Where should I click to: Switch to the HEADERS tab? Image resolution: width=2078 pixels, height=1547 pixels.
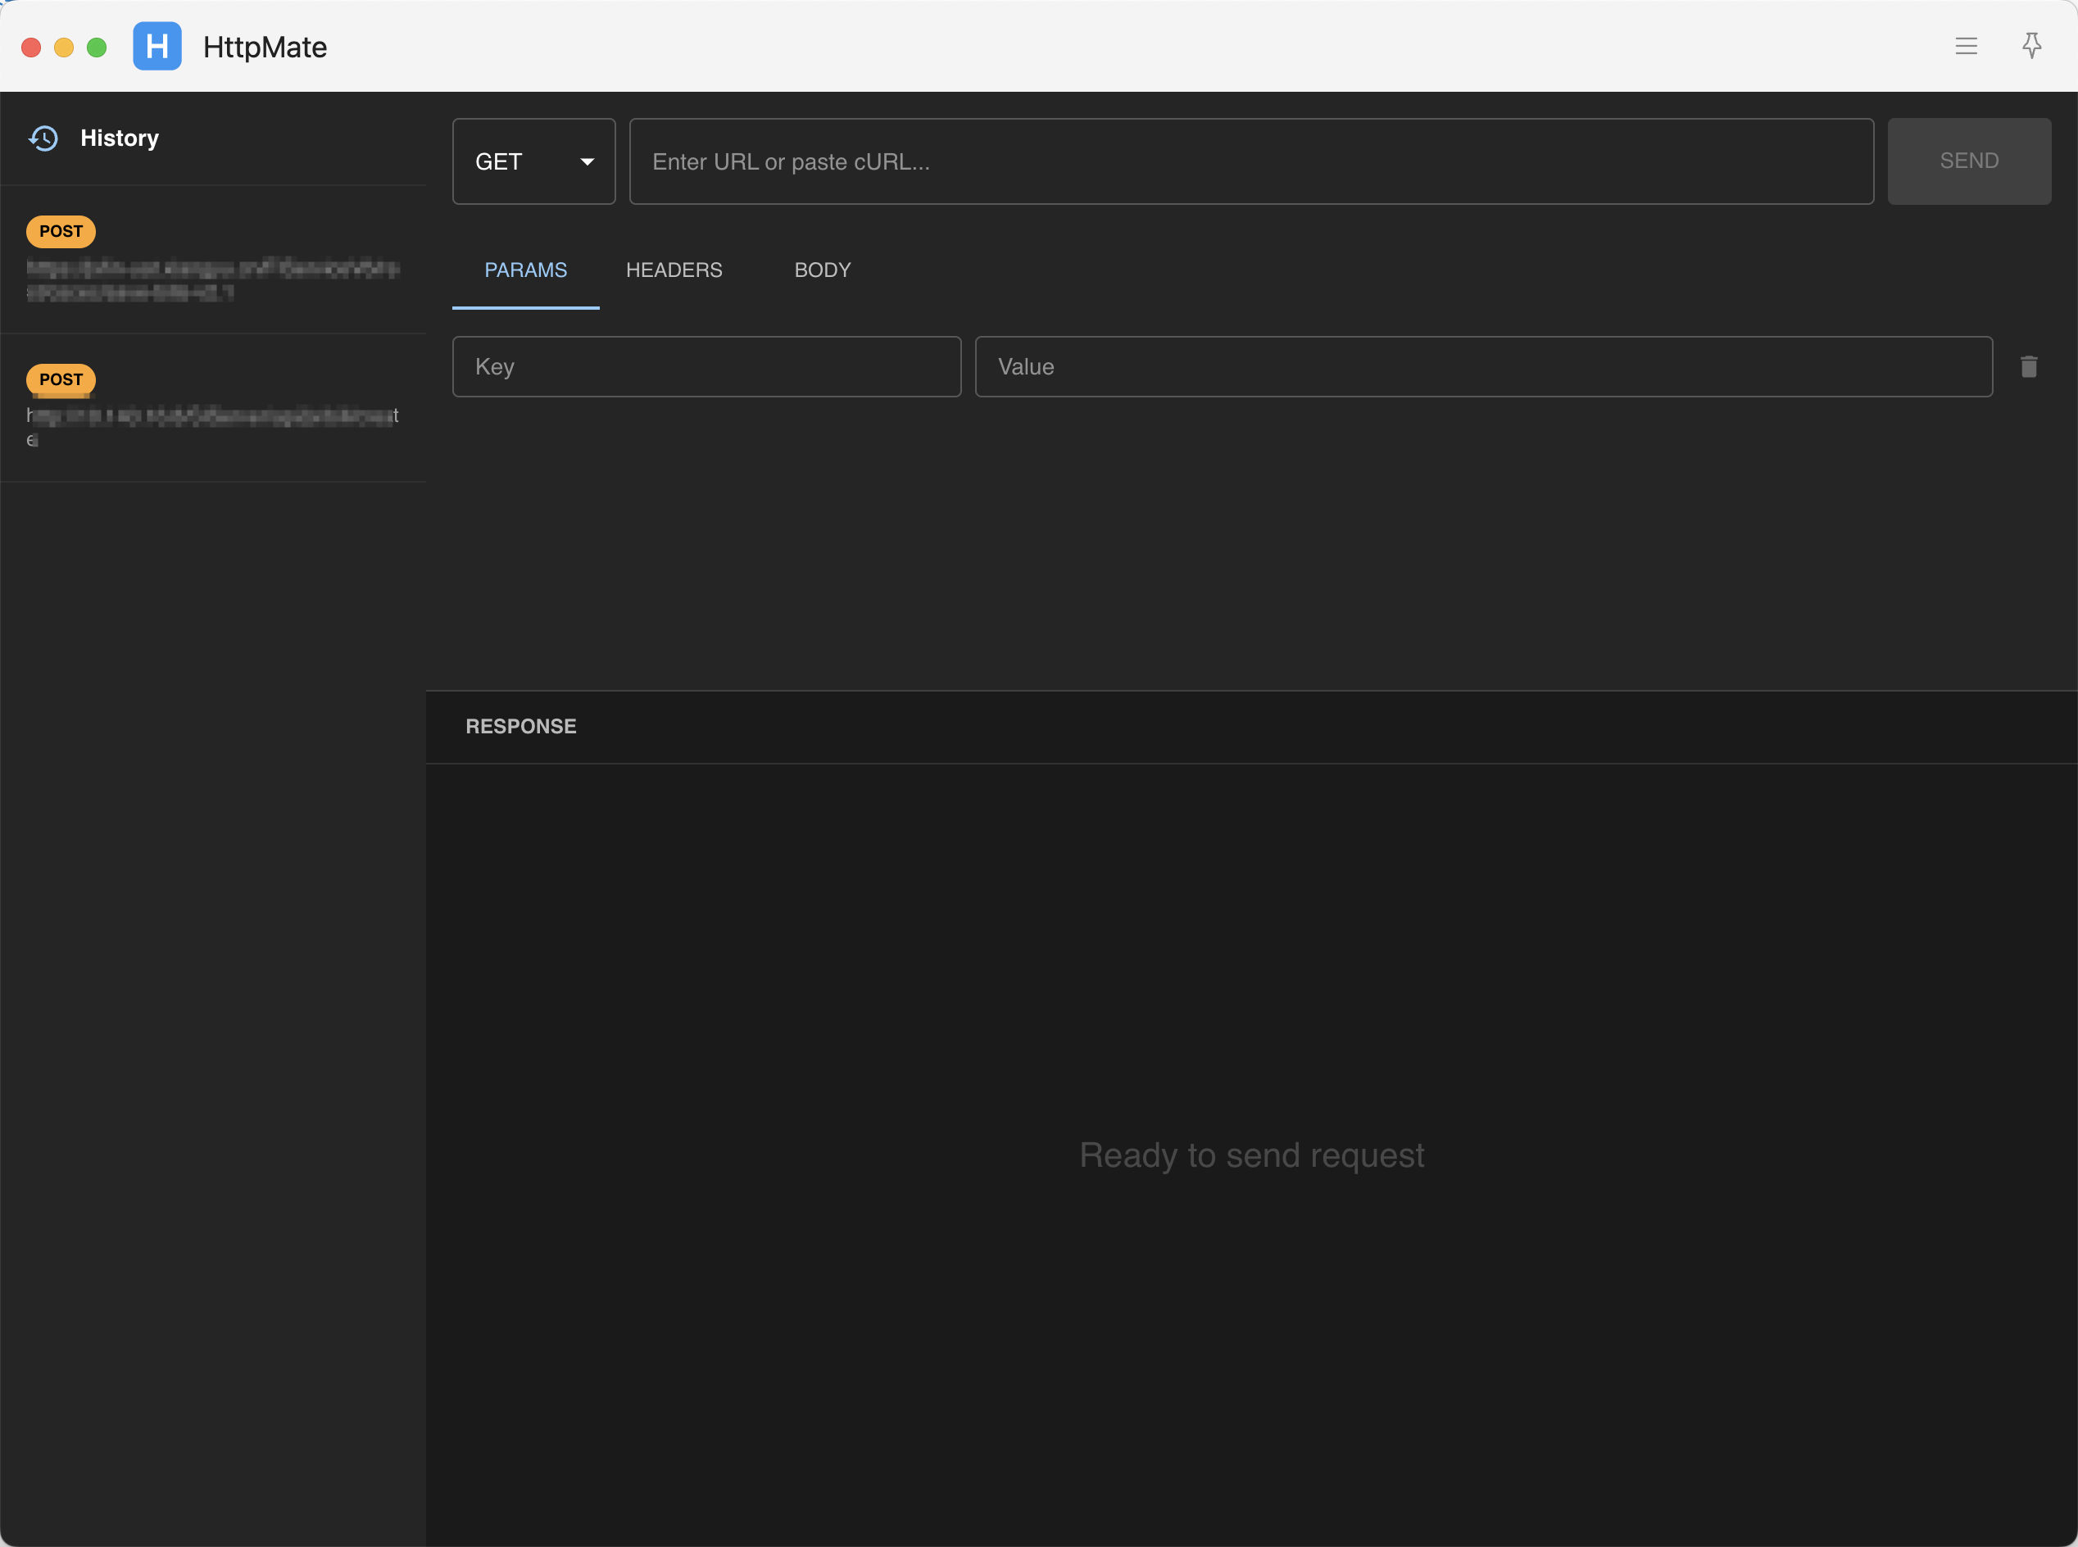[x=674, y=270]
